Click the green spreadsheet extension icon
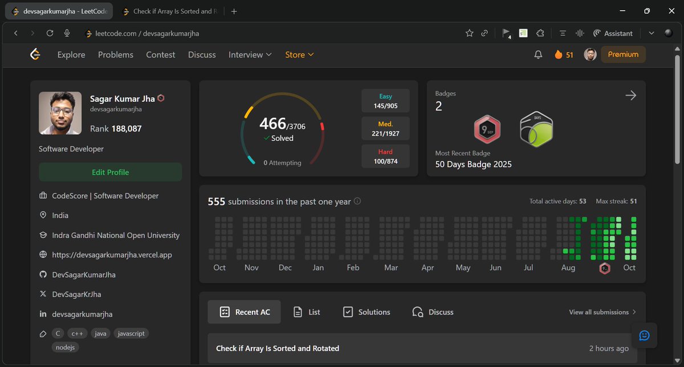 tap(523, 34)
